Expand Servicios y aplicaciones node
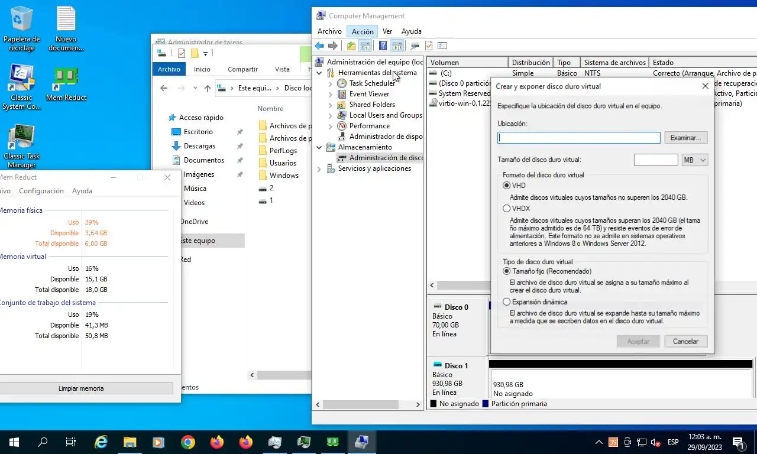Screen dimensions: 757x454 [319, 168]
